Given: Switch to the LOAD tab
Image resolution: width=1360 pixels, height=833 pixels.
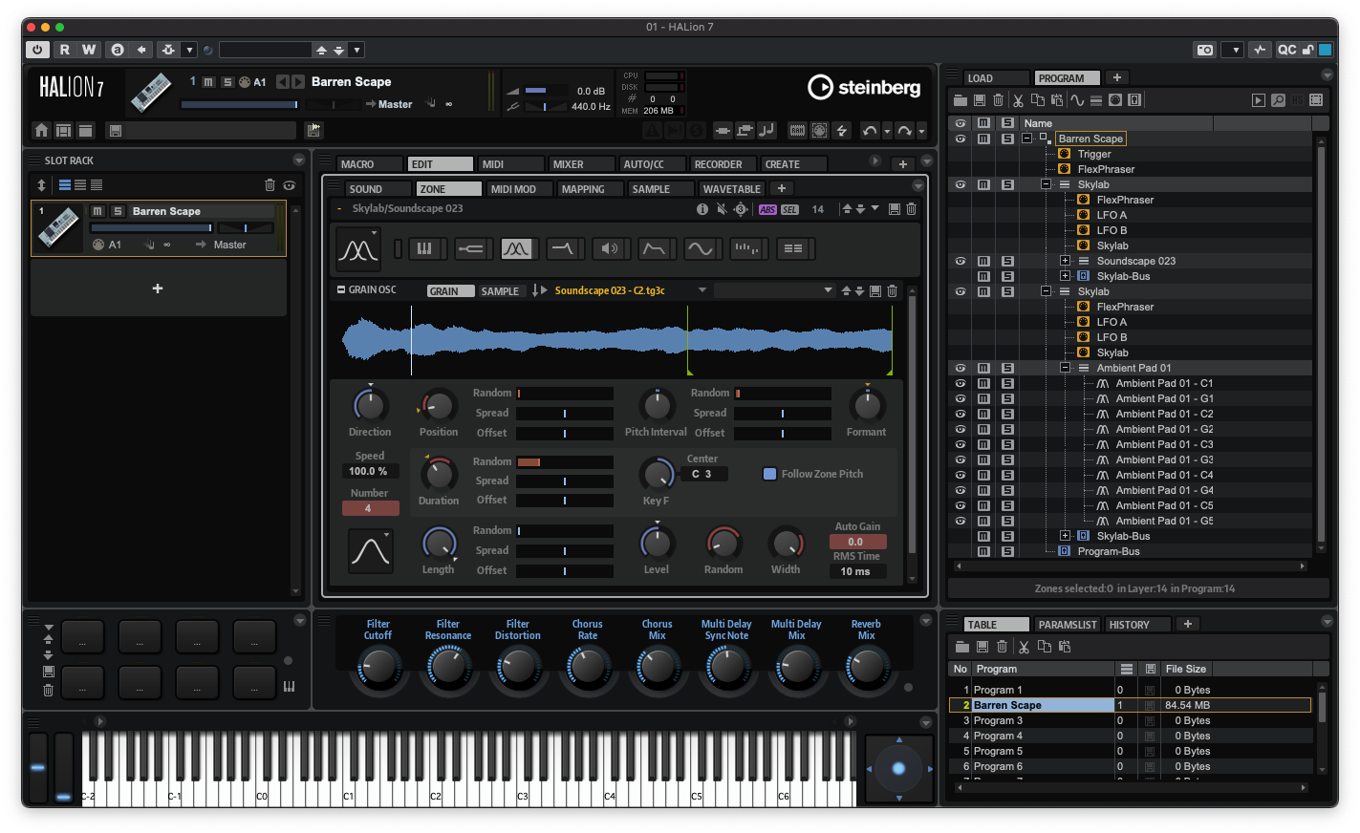Looking at the screenshot, I should [995, 78].
